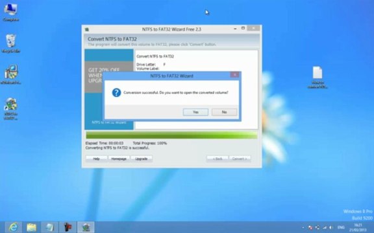The width and height of the screenshot is (374, 233).
Task: Click the NTFS to FAT32 Wizard taskbar icon
Action: [86, 227]
